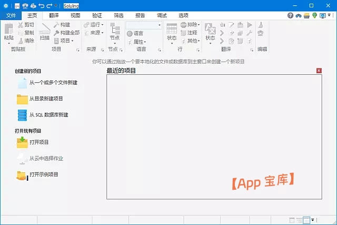Click the ABC spell check icon in Edit group
The image size is (337, 225).
coord(261,33)
